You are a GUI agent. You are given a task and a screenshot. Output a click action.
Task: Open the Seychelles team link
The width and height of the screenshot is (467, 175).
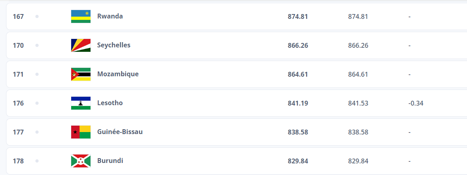[x=113, y=45]
